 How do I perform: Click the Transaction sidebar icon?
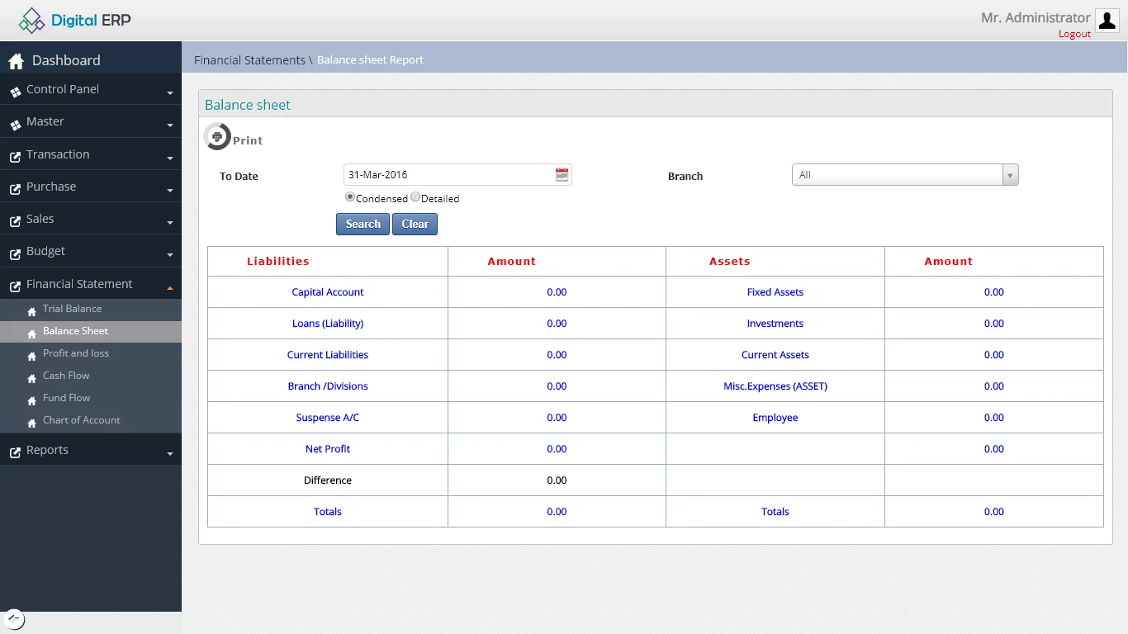pos(15,157)
